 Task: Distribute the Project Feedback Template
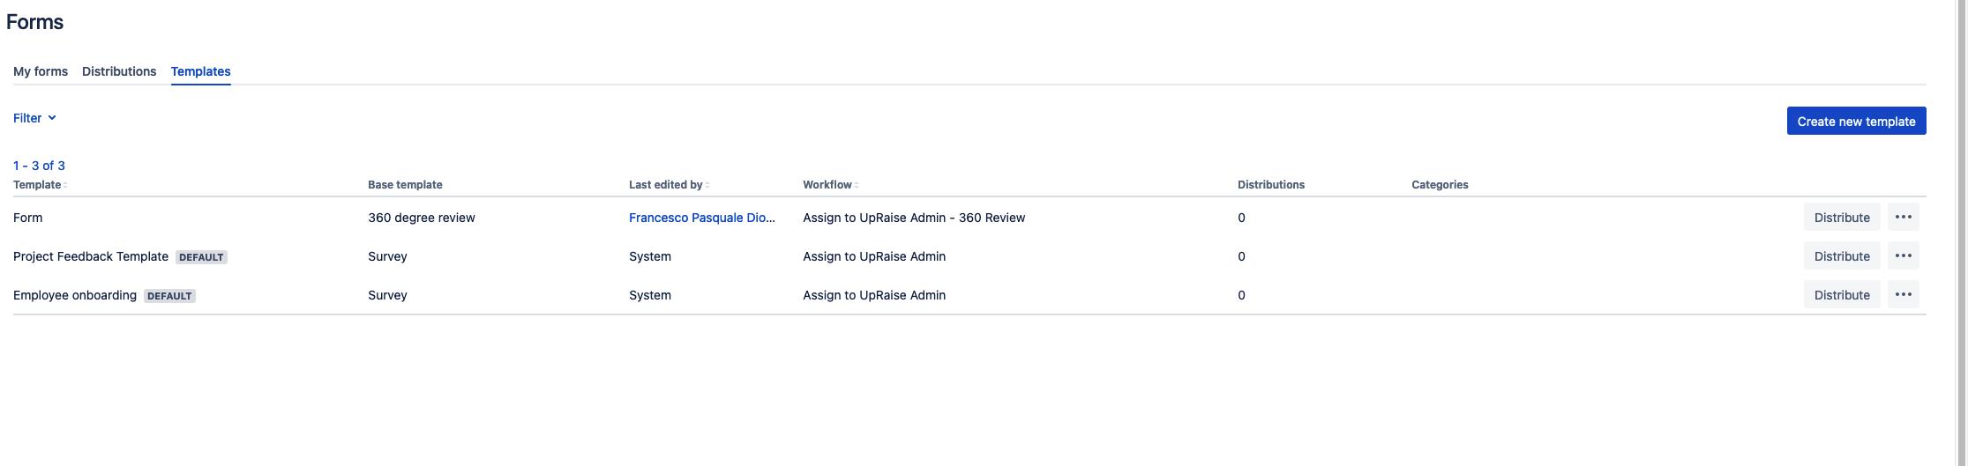click(1842, 255)
